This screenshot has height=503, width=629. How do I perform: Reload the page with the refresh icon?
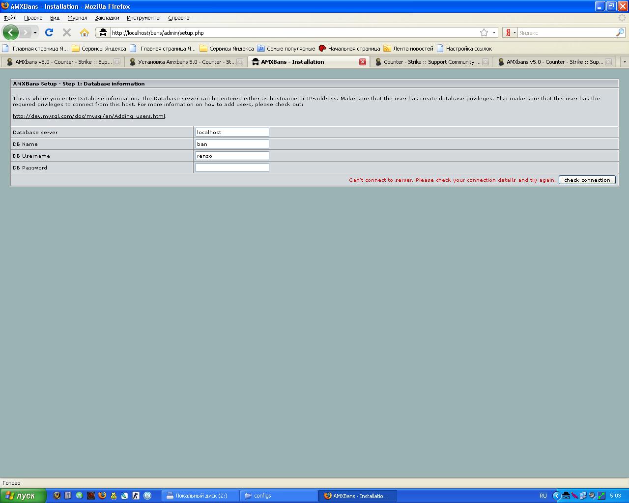(x=49, y=32)
